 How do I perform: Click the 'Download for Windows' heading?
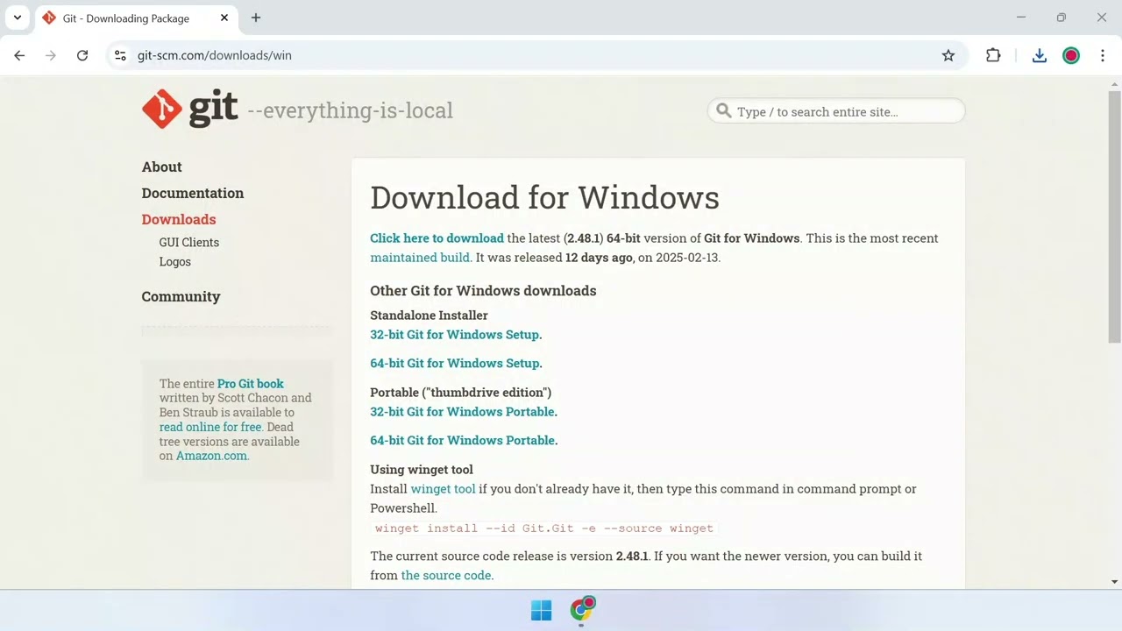tap(544, 197)
